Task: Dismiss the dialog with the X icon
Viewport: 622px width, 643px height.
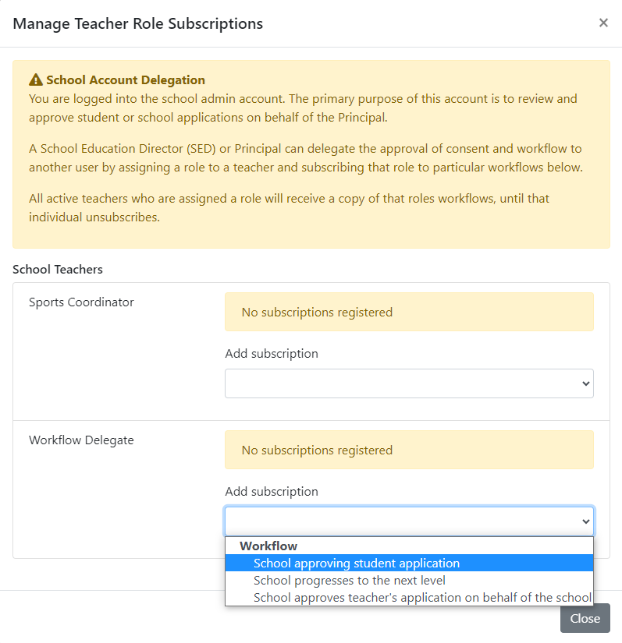Action: tap(603, 23)
